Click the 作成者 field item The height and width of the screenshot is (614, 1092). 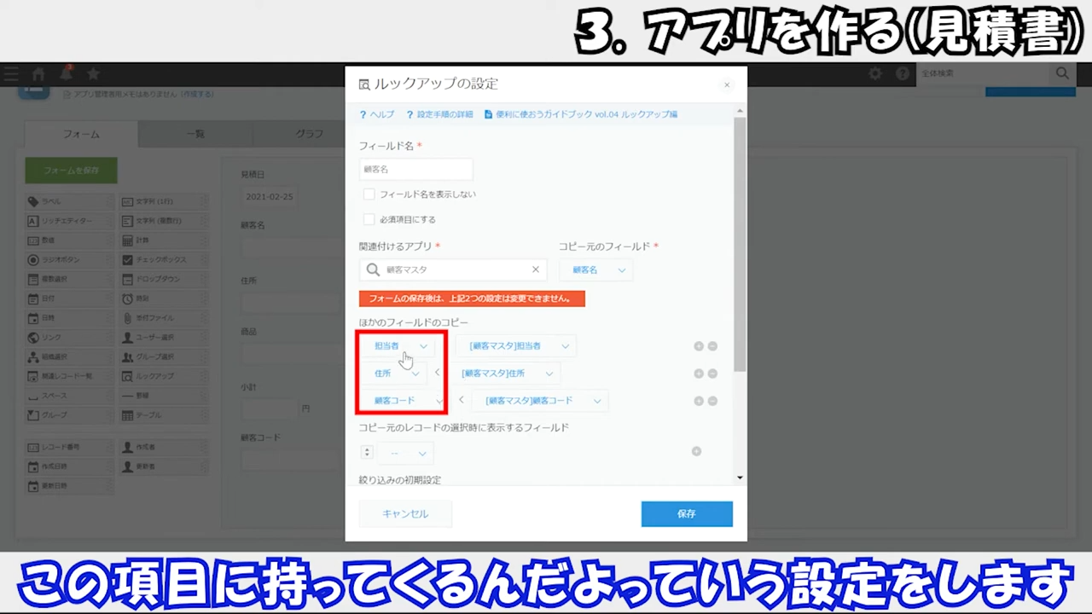[x=163, y=447]
